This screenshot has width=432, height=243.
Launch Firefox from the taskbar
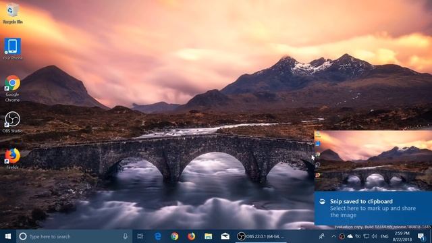[x=191, y=236]
